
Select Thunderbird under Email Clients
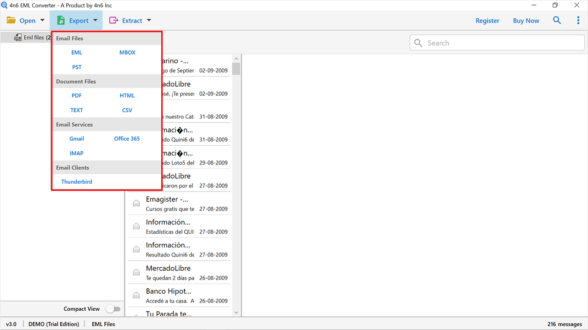coord(76,181)
